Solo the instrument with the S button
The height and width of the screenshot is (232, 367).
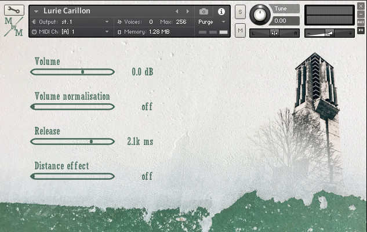pyautogui.click(x=240, y=12)
